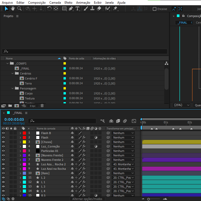Select the Hand tool
The image size is (201, 201).
click(13, 9)
